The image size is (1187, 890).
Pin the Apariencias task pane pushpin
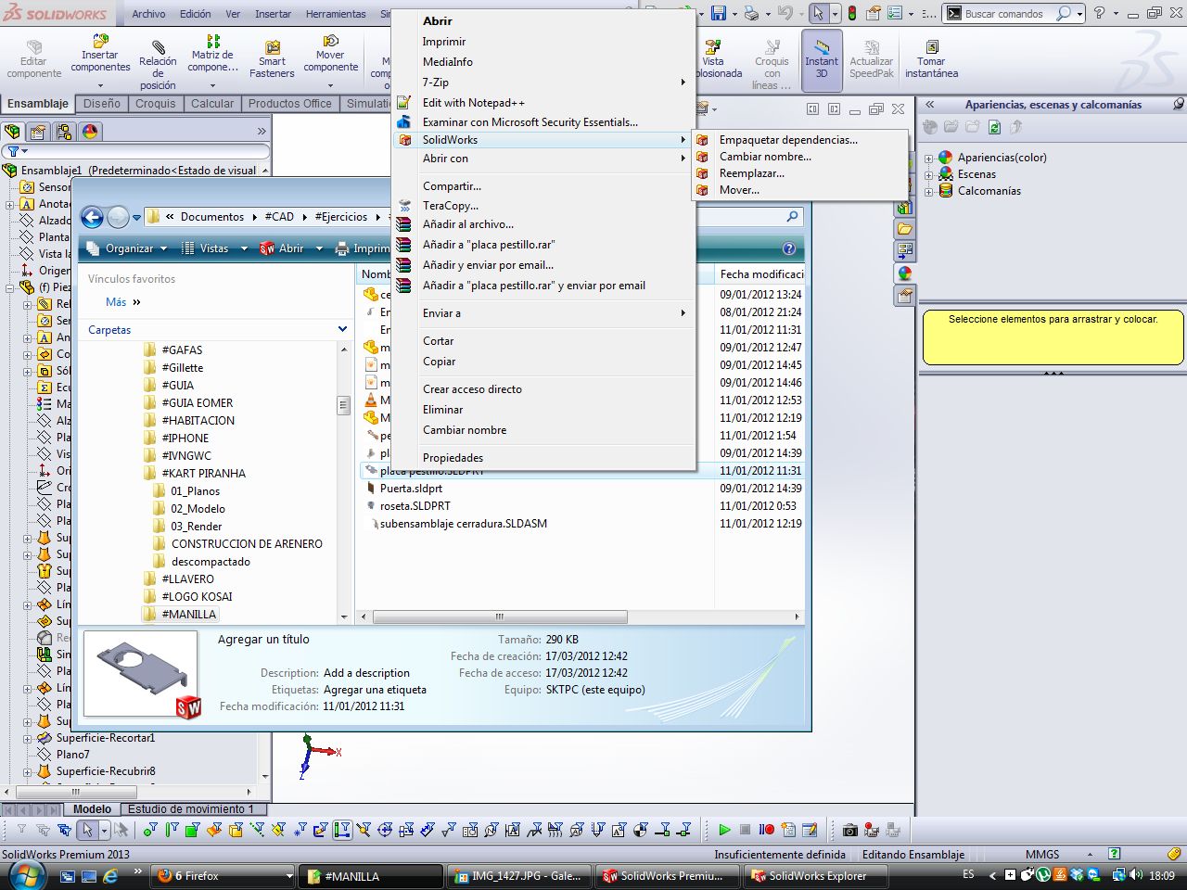tap(1178, 105)
